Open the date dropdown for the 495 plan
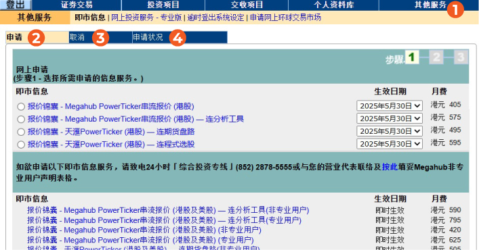 (390, 131)
